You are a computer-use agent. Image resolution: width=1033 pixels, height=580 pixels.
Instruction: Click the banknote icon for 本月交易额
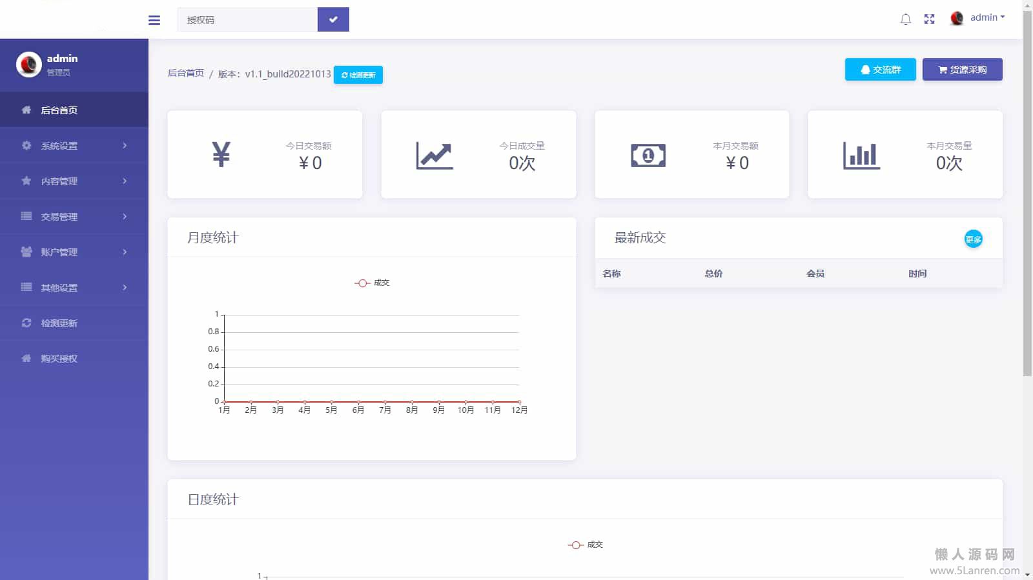648,155
